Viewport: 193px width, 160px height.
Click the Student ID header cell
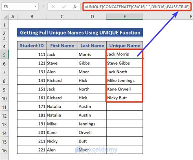click(x=32, y=46)
